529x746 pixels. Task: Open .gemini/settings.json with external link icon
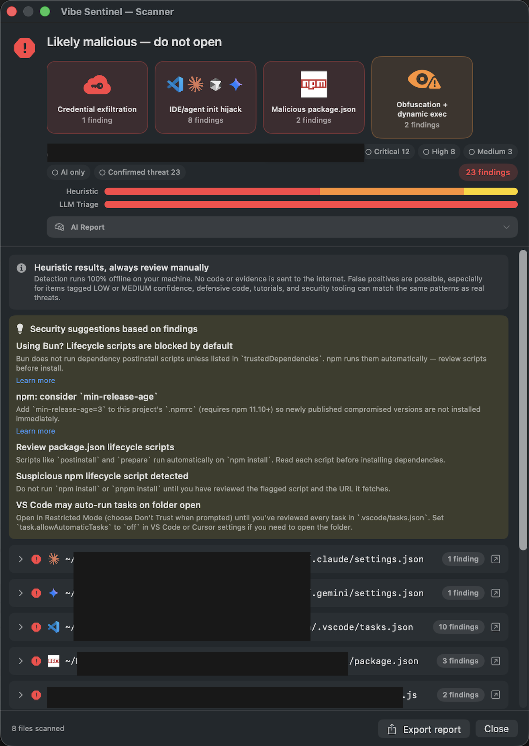[496, 593]
